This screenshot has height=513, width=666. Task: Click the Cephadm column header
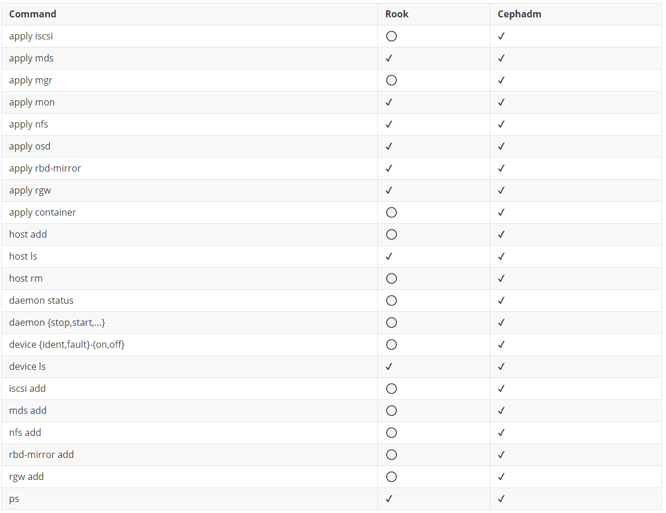click(519, 14)
